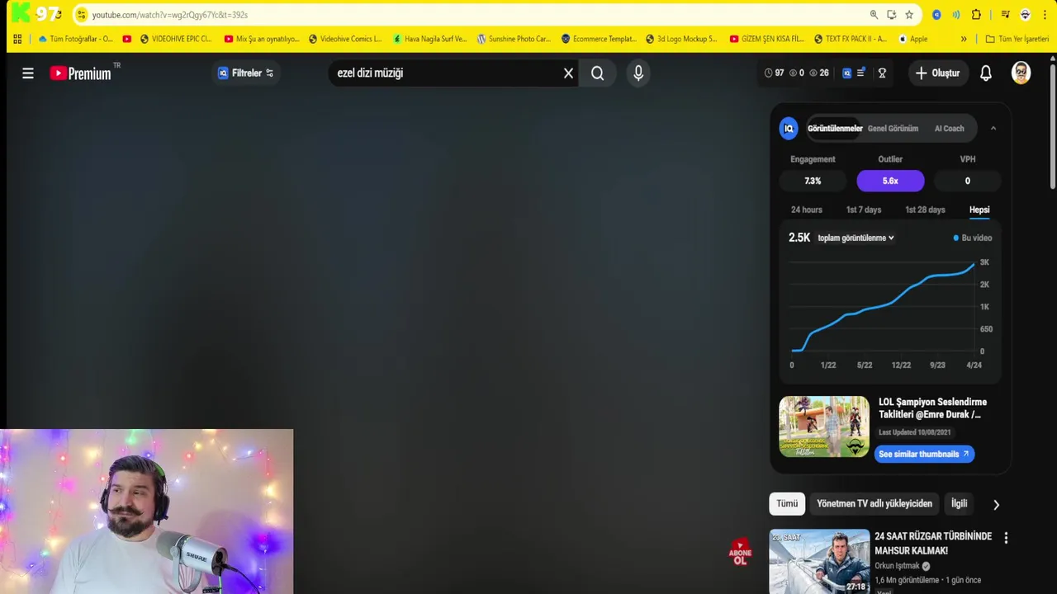Open Chrome three-dot menu
1057x594 pixels.
(1045, 15)
